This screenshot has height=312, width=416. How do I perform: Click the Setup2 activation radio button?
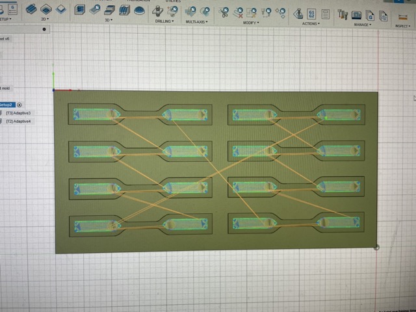click(x=19, y=105)
